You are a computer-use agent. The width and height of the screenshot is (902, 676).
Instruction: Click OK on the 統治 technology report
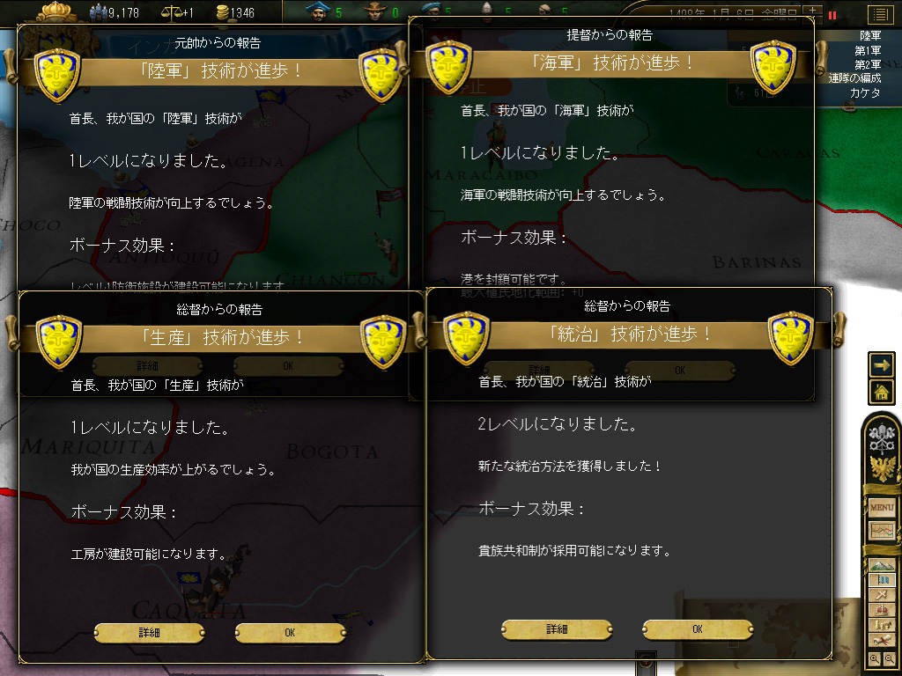(698, 629)
